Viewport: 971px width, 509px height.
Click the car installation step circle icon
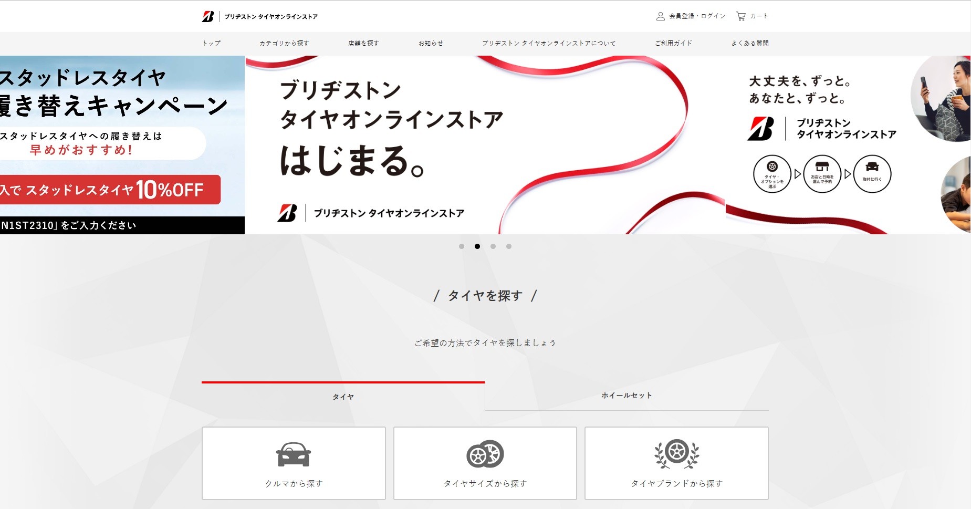(872, 174)
